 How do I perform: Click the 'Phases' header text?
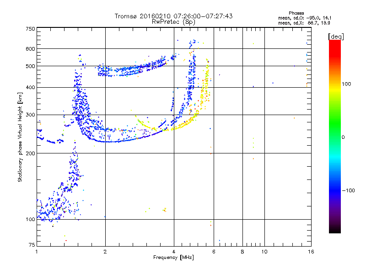296,13
